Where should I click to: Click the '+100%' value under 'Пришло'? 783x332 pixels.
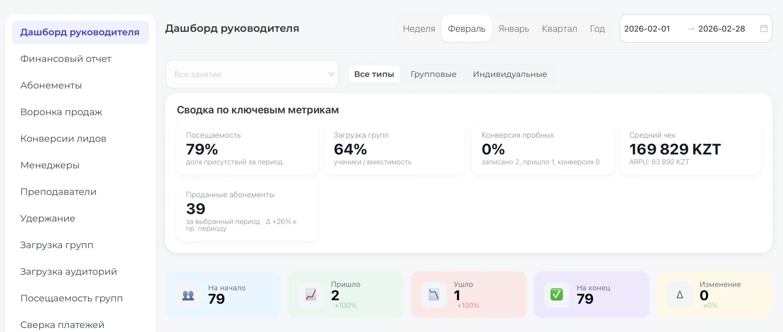345,306
